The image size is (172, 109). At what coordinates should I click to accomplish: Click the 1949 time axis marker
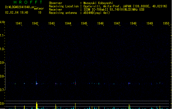(150, 23)
